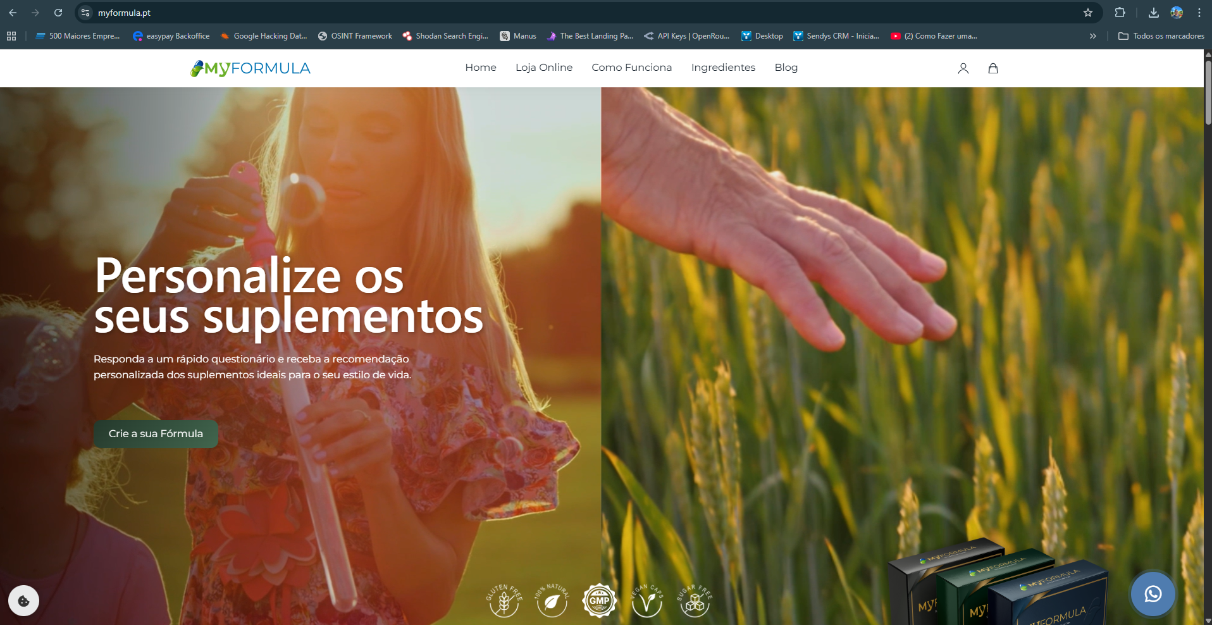
Task: Click the WhatsApp chat button
Action: point(1153,594)
